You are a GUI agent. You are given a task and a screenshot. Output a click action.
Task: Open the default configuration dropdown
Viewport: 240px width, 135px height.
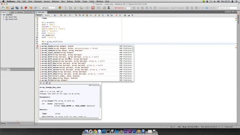48,8
